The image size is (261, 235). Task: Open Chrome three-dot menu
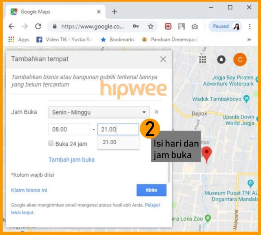[250, 27]
